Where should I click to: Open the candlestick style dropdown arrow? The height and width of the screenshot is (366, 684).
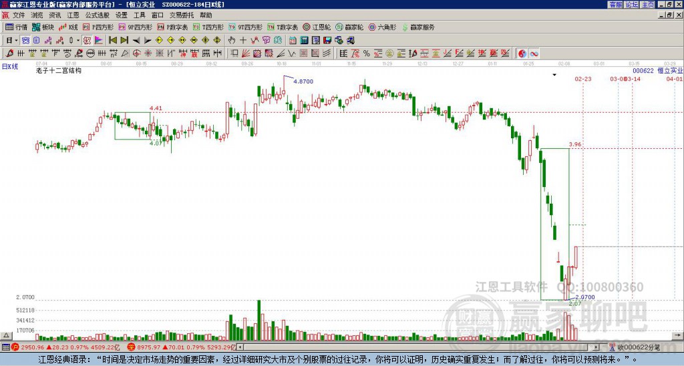point(78,40)
